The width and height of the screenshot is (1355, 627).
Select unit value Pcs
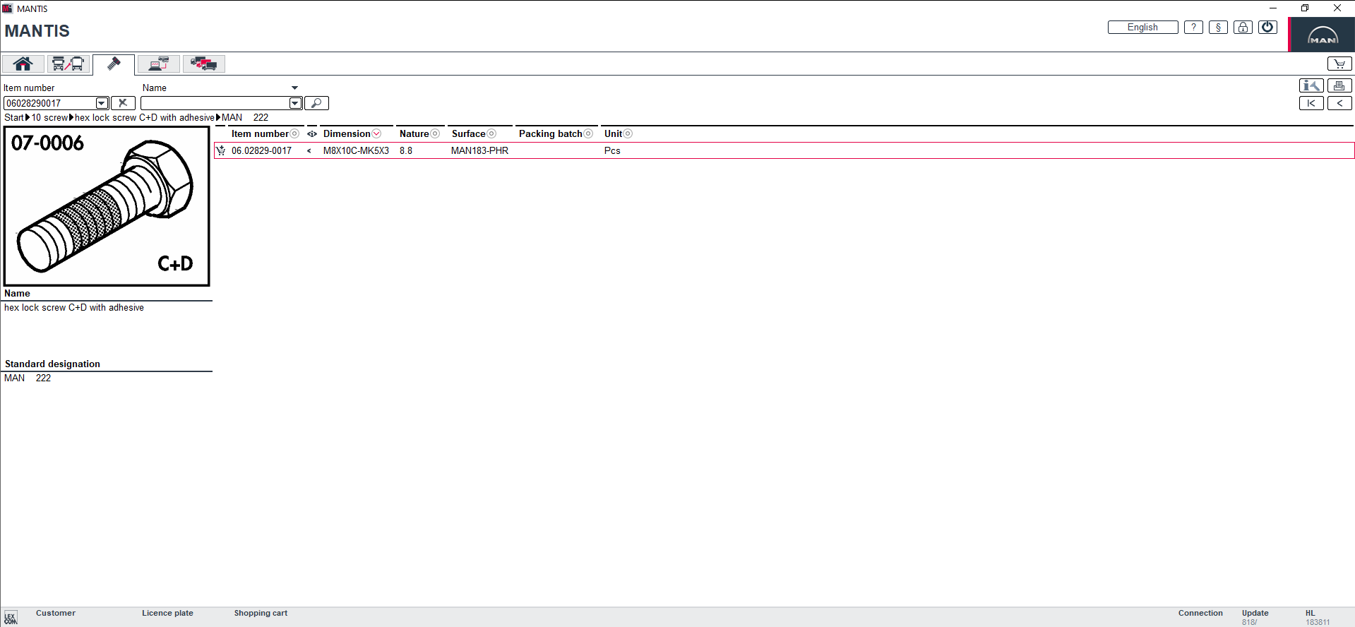pyautogui.click(x=612, y=151)
